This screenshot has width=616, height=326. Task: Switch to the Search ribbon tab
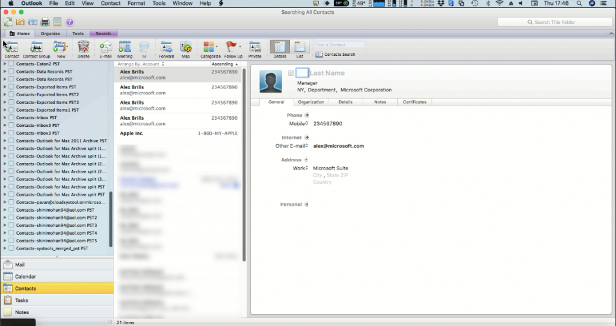click(x=103, y=34)
